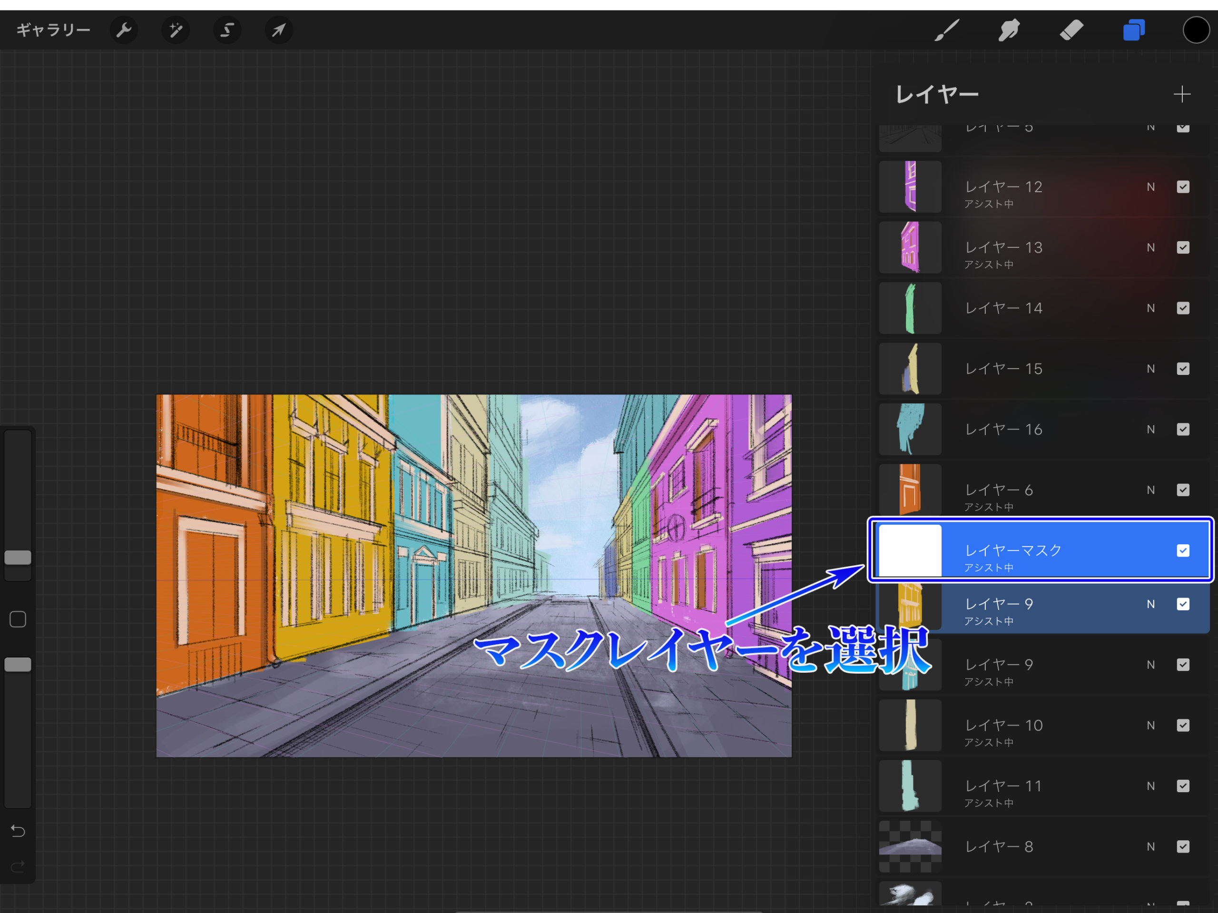Image resolution: width=1218 pixels, height=913 pixels.
Task: Open blend mode options for レイヤー 15
Action: pos(1150,368)
